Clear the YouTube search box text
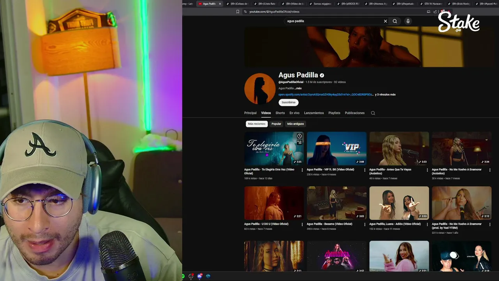 pos(386,21)
